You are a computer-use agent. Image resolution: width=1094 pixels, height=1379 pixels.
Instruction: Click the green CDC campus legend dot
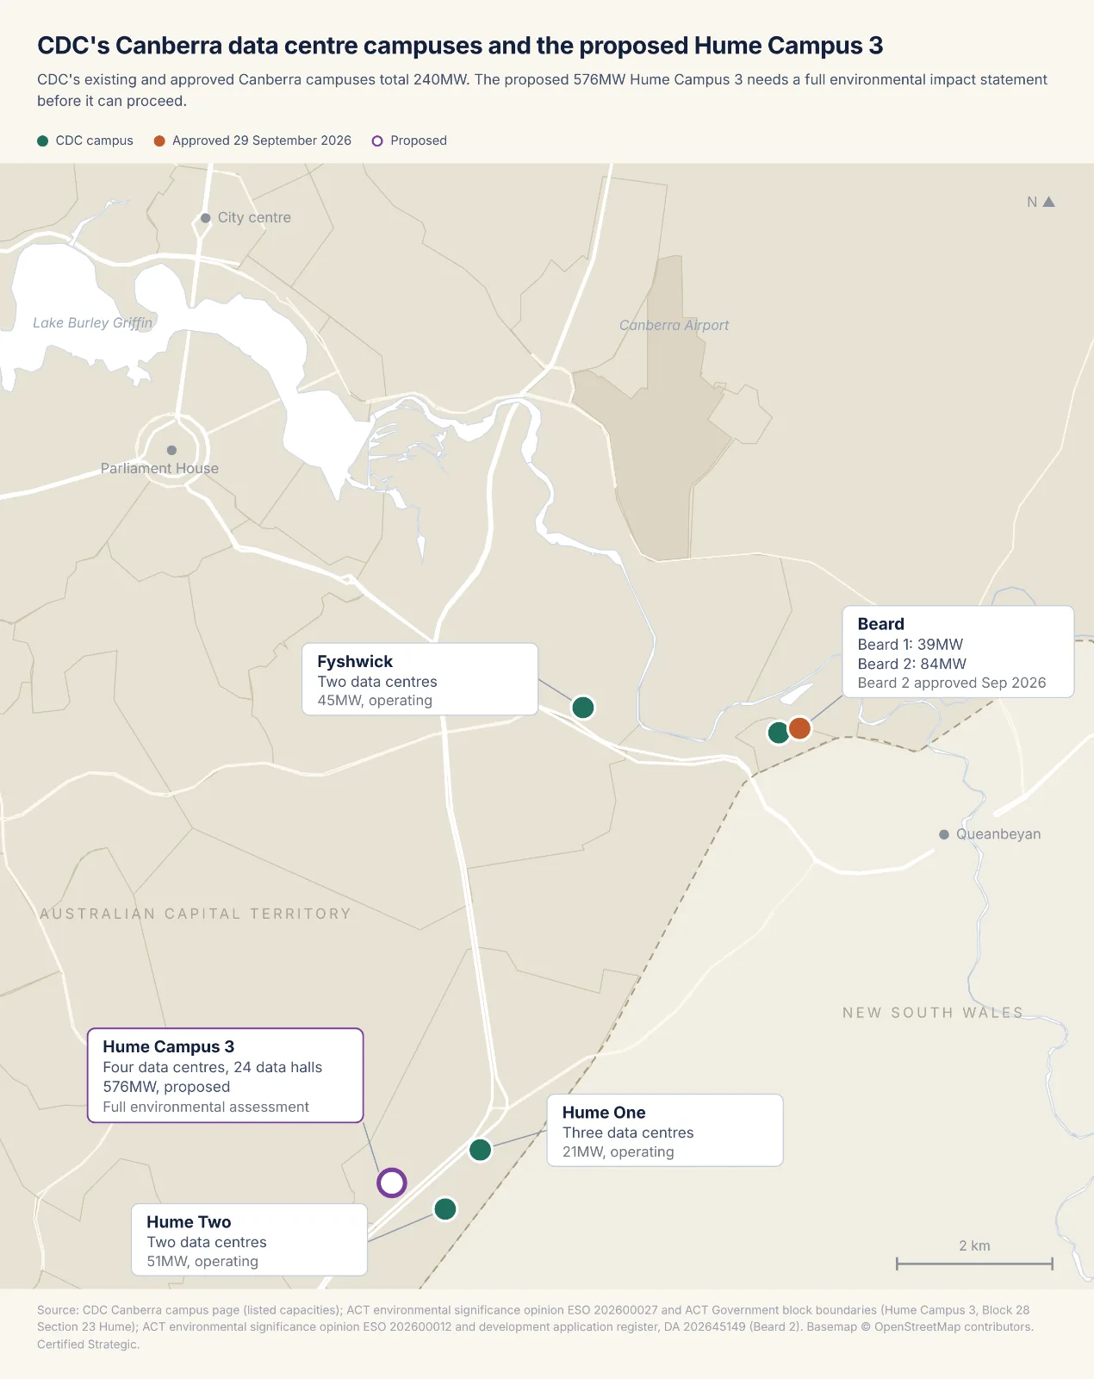click(x=43, y=140)
